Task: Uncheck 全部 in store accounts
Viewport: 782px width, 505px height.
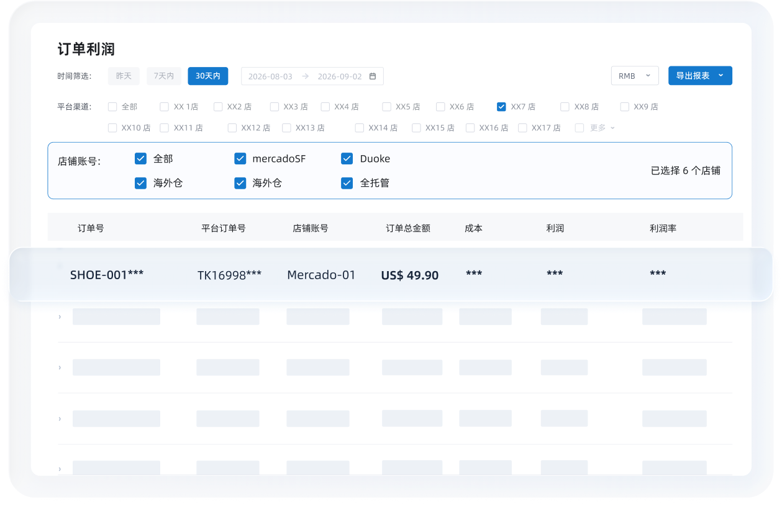Action: [x=140, y=159]
